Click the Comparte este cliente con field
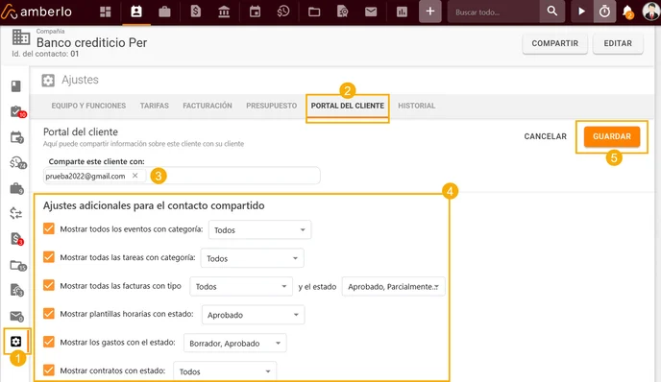The image size is (661, 382). coord(182,176)
